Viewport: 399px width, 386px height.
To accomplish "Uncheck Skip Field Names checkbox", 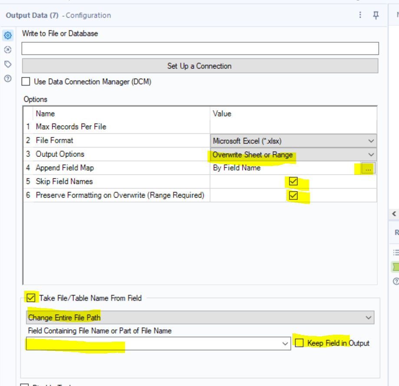I will 293,182.
